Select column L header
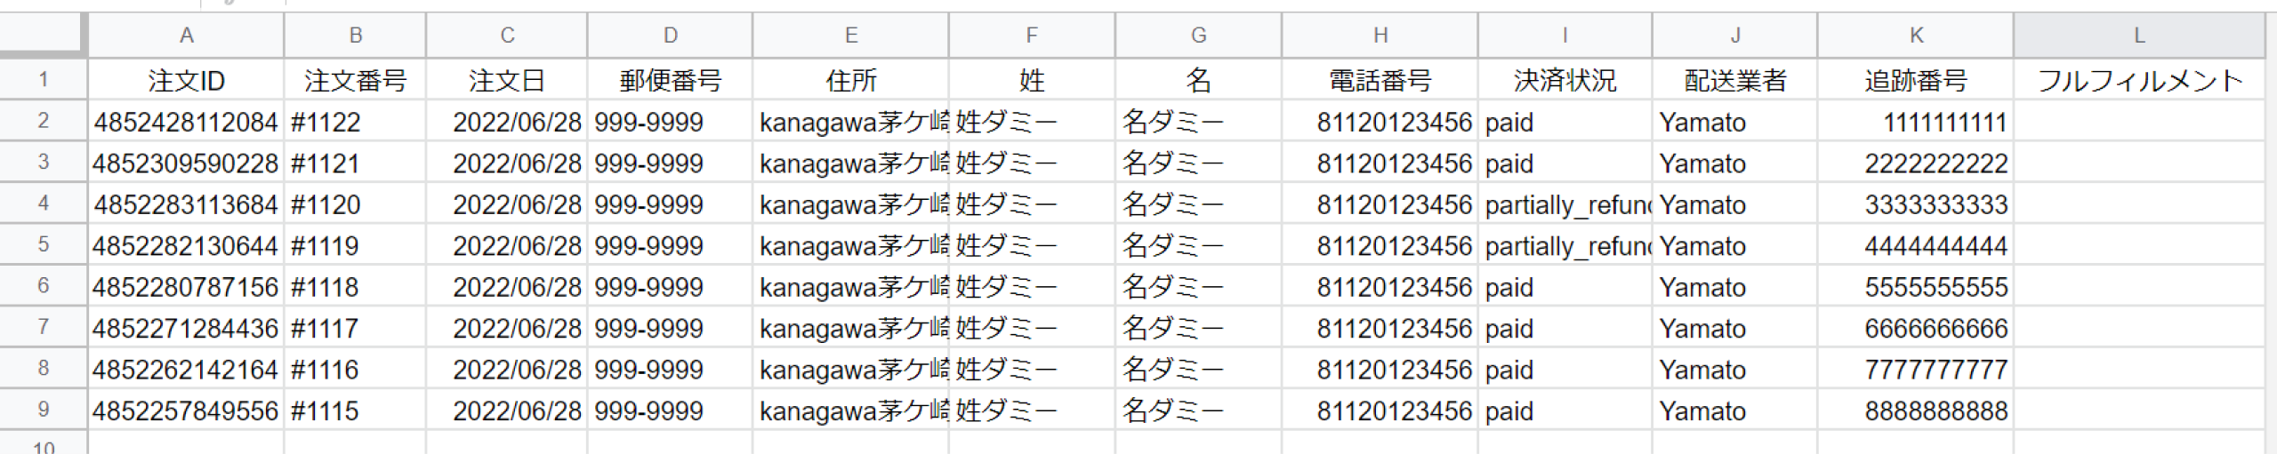This screenshot has height=454, width=2277. 2138,36
